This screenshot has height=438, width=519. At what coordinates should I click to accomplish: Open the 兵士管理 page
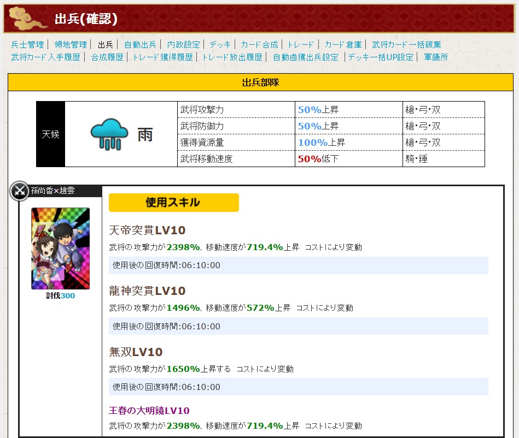[27, 45]
